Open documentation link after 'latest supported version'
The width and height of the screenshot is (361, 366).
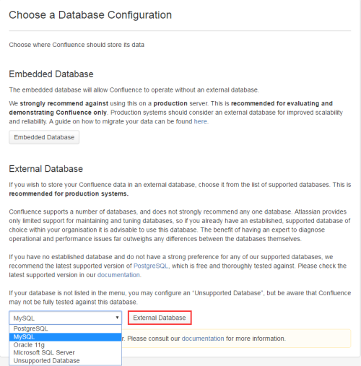(118, 275)
